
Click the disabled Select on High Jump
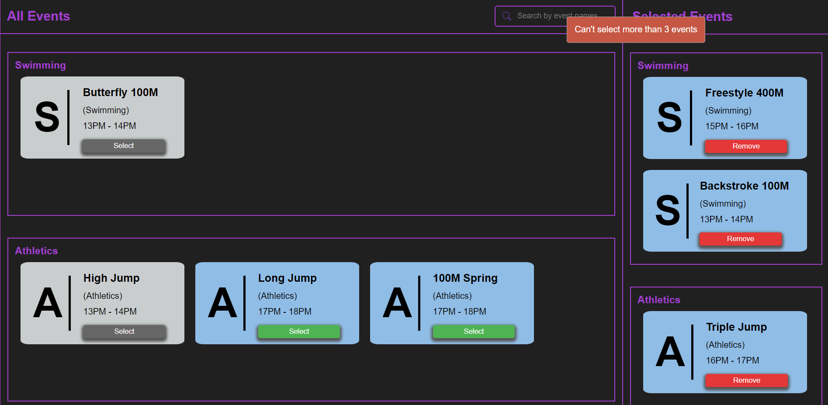coord(124,331)
